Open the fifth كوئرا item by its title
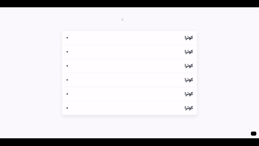This screenshot has height=146, width=259. click(189, 94)
